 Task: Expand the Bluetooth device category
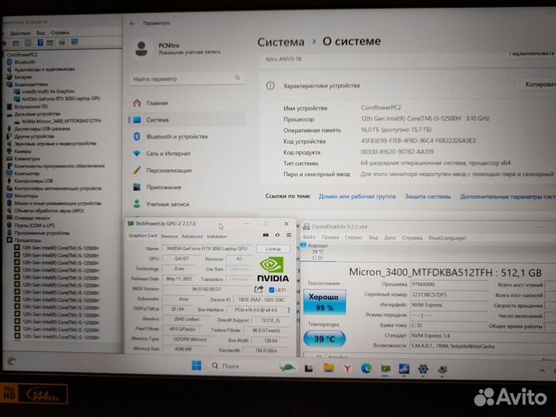[x=4, y=62]
